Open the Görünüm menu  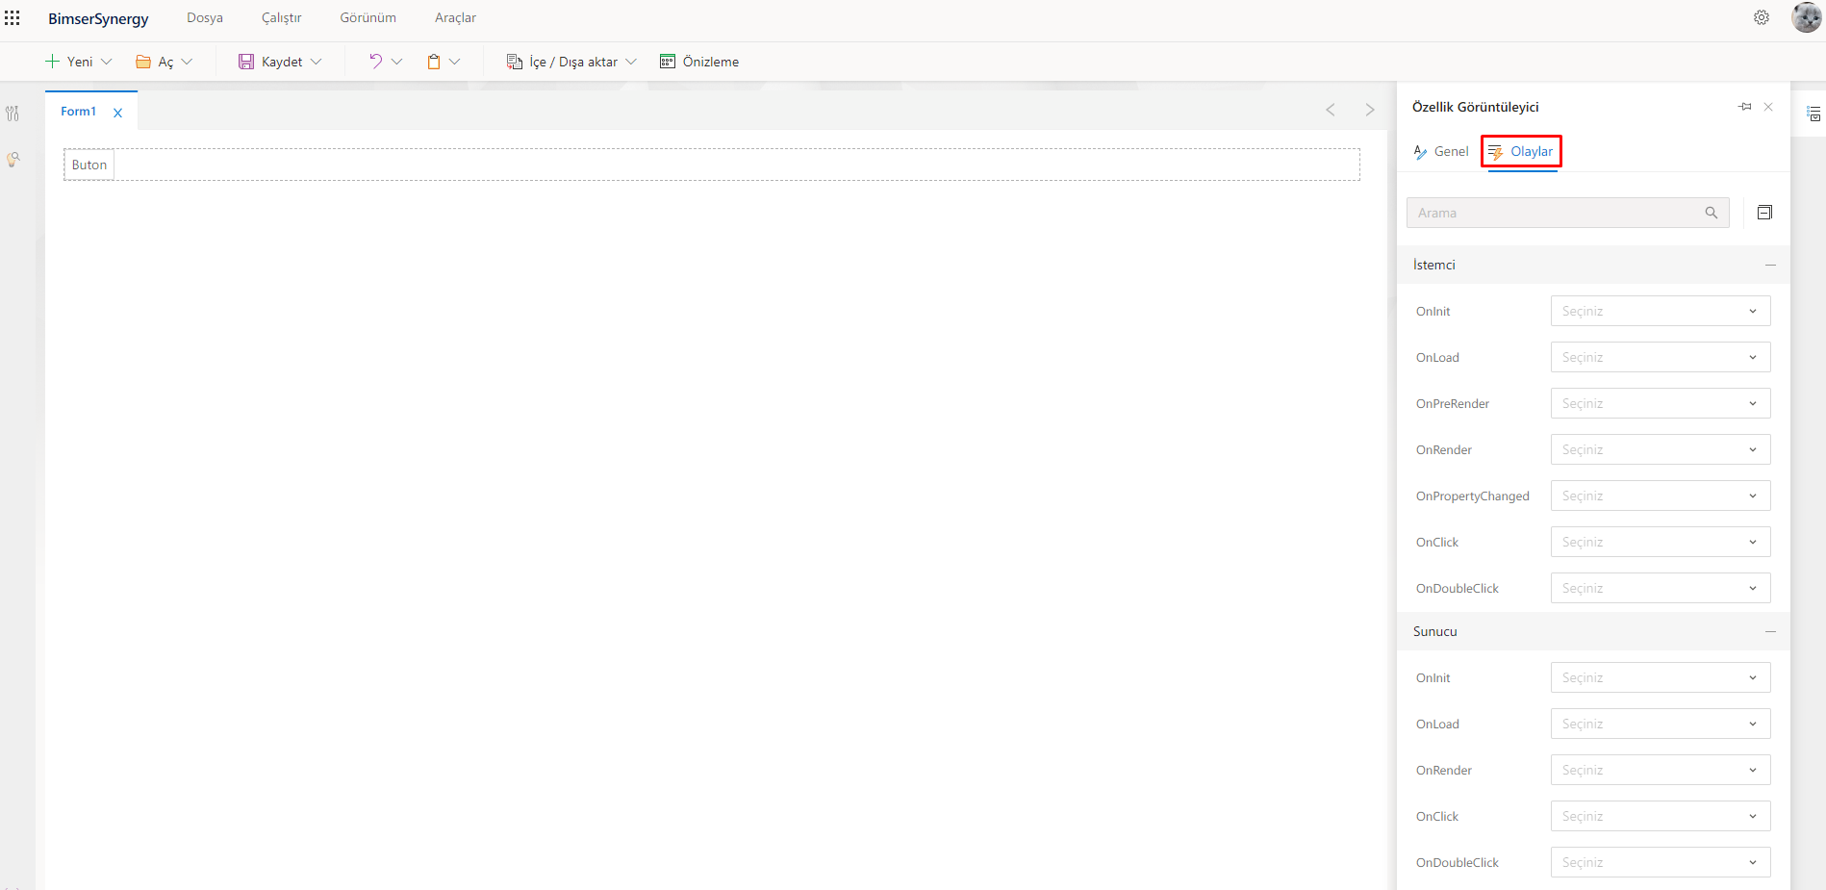click(368, 18)
